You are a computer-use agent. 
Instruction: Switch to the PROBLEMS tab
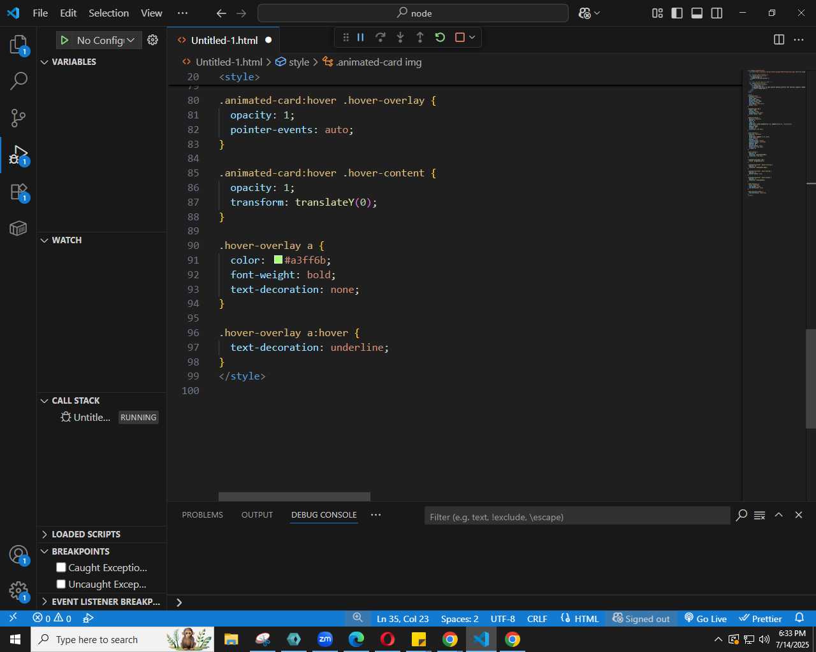tap(203, 515)
